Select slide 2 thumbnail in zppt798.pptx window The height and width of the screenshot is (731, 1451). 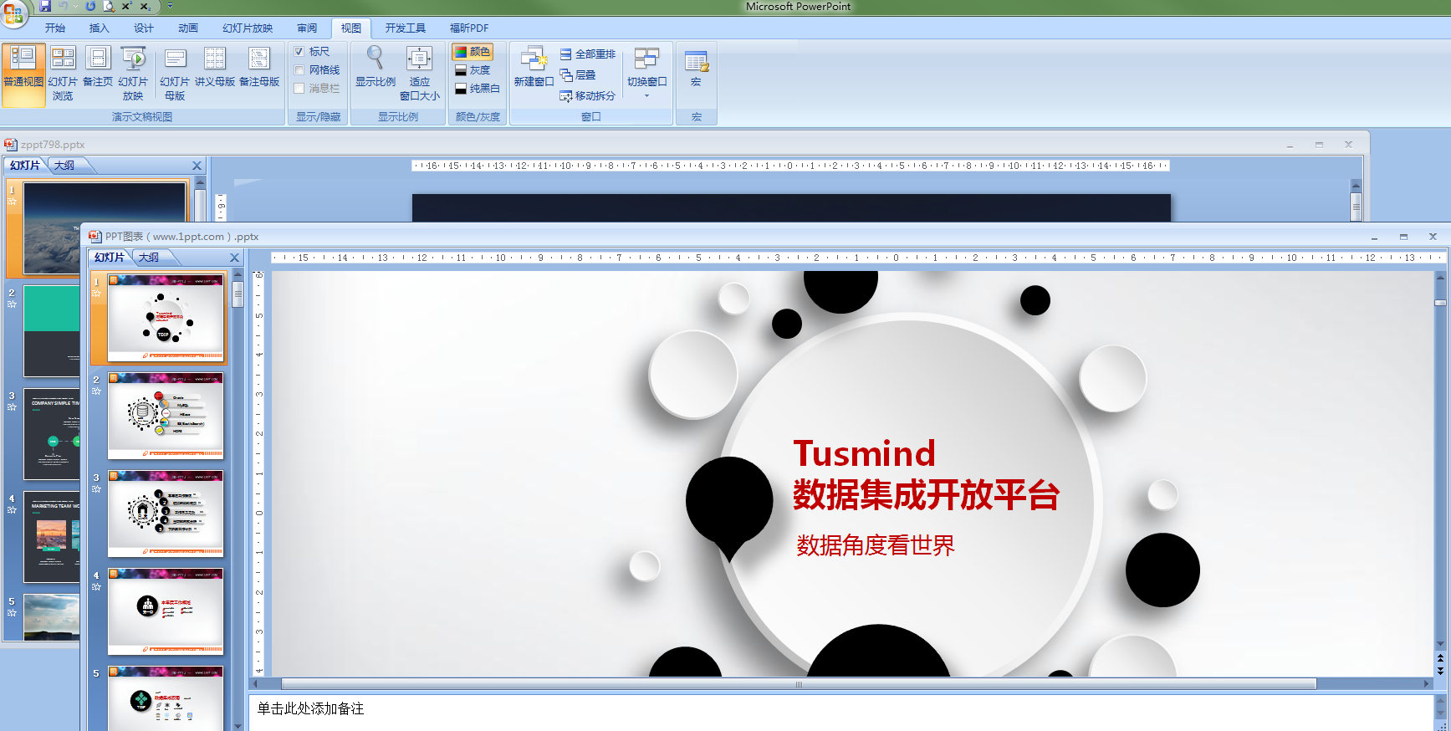(x=52, y=331)
